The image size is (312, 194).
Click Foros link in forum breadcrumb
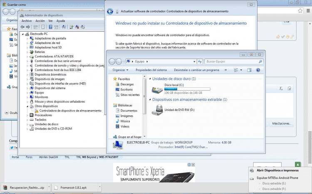[29, 157]
